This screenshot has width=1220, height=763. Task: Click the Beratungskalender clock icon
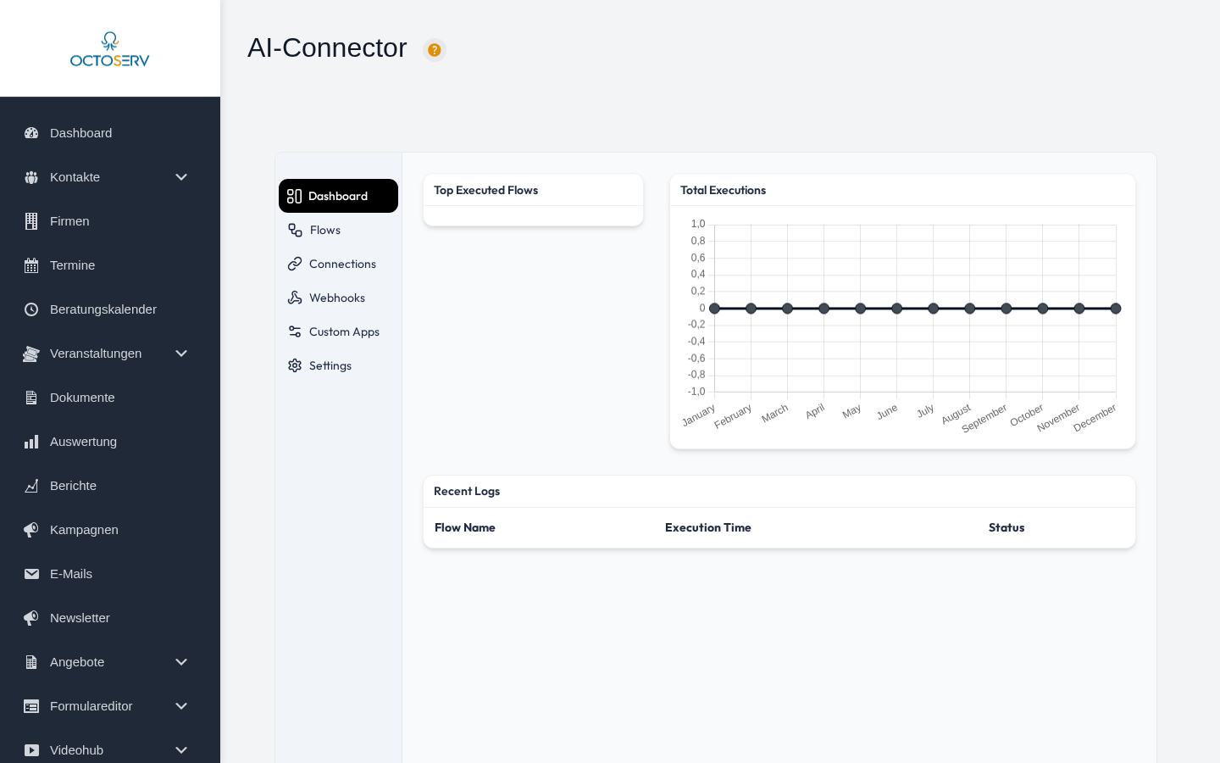[31, 309]
